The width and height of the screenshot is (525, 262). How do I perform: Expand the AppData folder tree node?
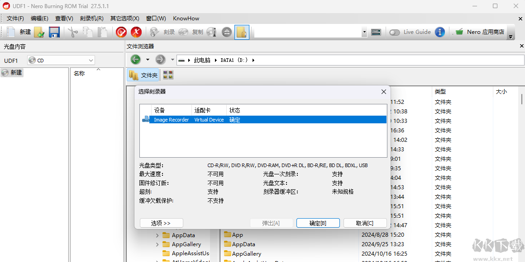[x=157, y=235]
